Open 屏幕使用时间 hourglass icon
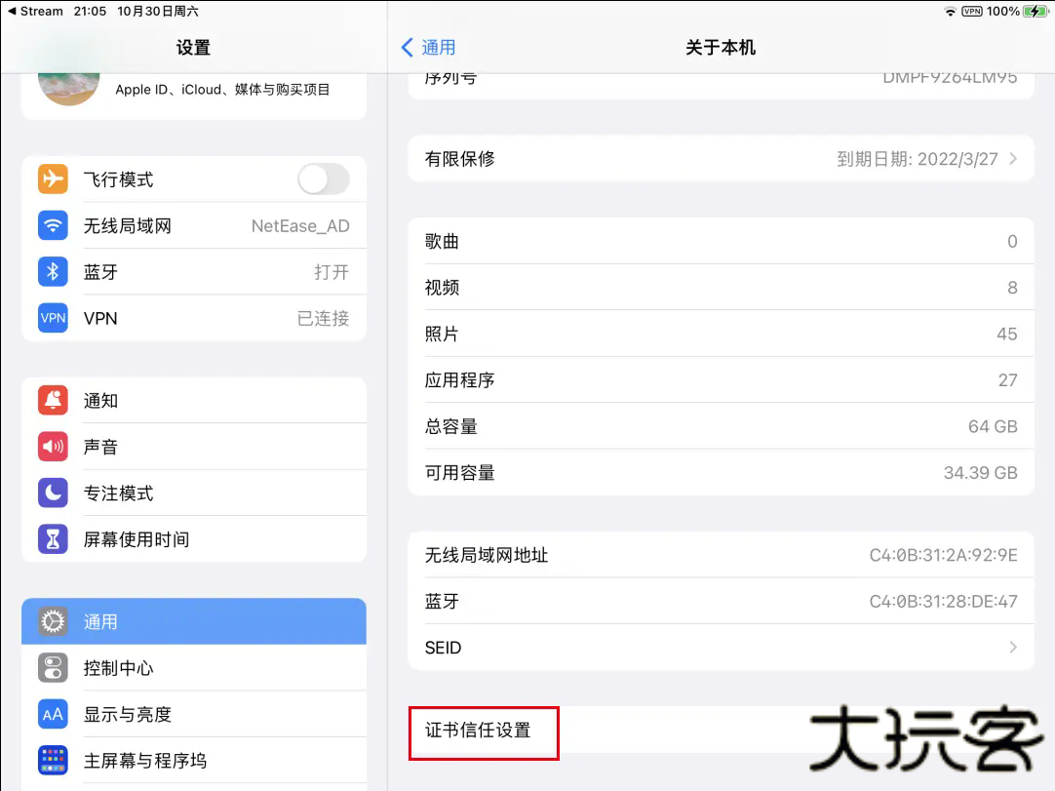This screenshot has height=791, width=1055. pyautogui.click(x=52, y=539)
